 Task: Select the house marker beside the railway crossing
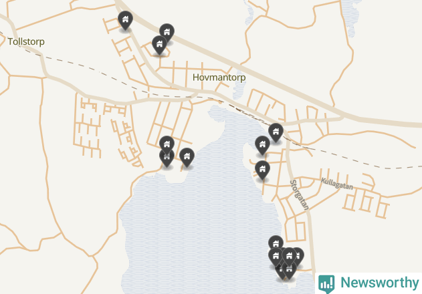point(276,132)
